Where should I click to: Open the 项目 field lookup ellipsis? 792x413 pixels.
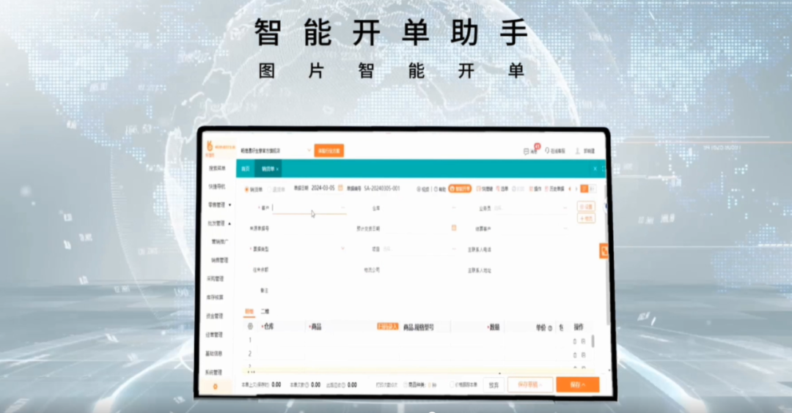[x=453, y=249]
